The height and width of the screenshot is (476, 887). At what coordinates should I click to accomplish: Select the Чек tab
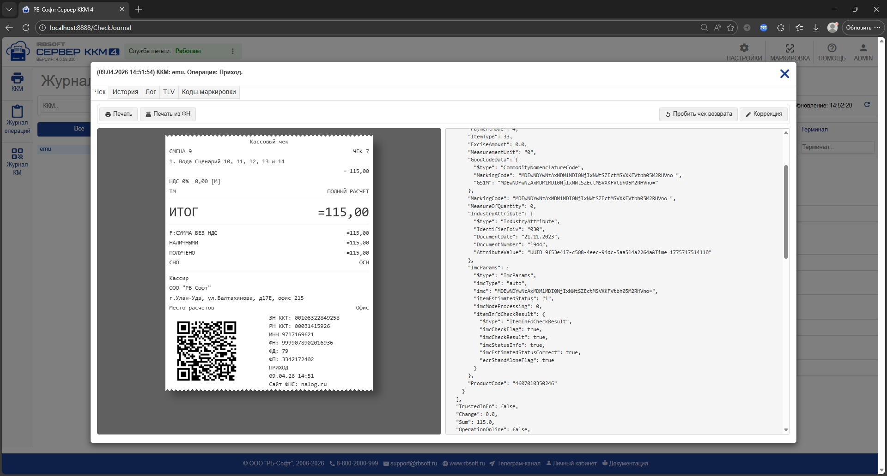click(x=100, y=92)
